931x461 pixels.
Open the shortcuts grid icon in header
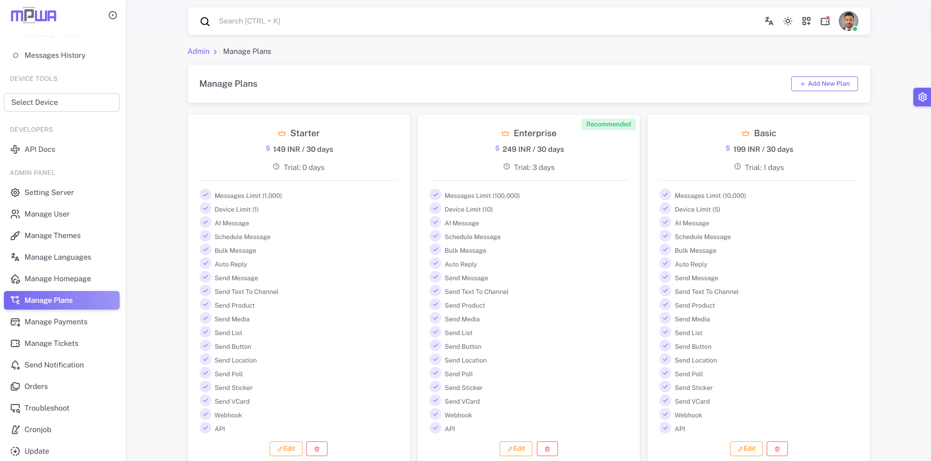tap(806, 21)
